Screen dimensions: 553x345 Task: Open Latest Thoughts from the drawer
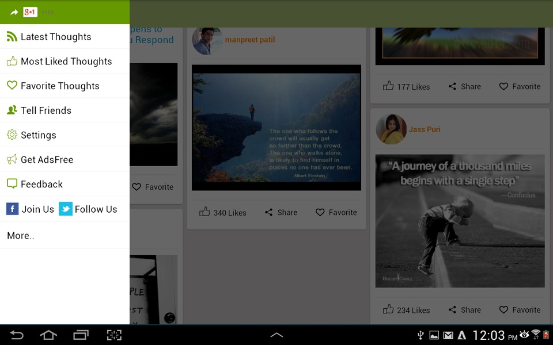[65, 37]
